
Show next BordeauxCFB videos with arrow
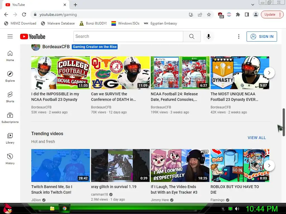pos(269,73)
